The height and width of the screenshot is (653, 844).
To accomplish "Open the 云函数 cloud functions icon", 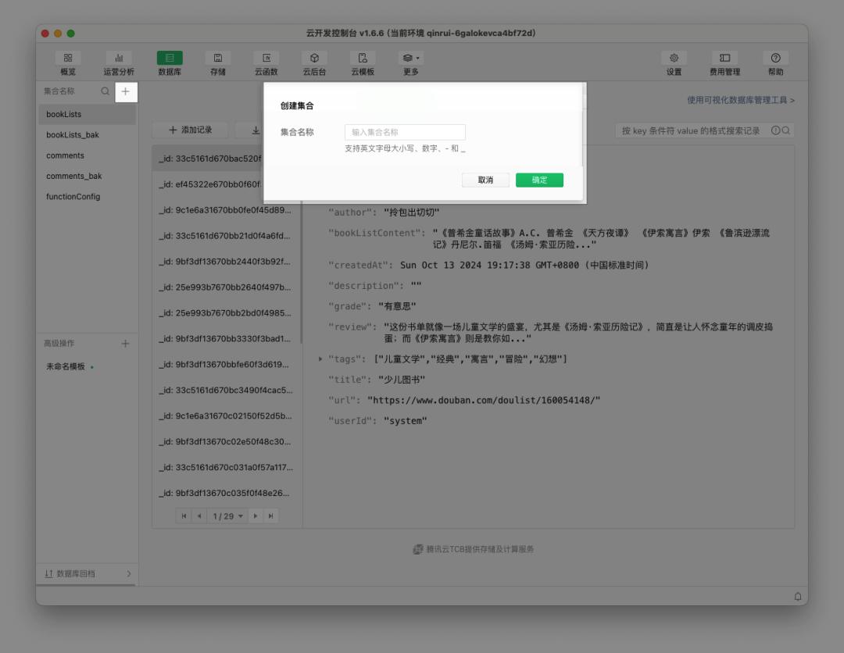I will pos(266,63).
